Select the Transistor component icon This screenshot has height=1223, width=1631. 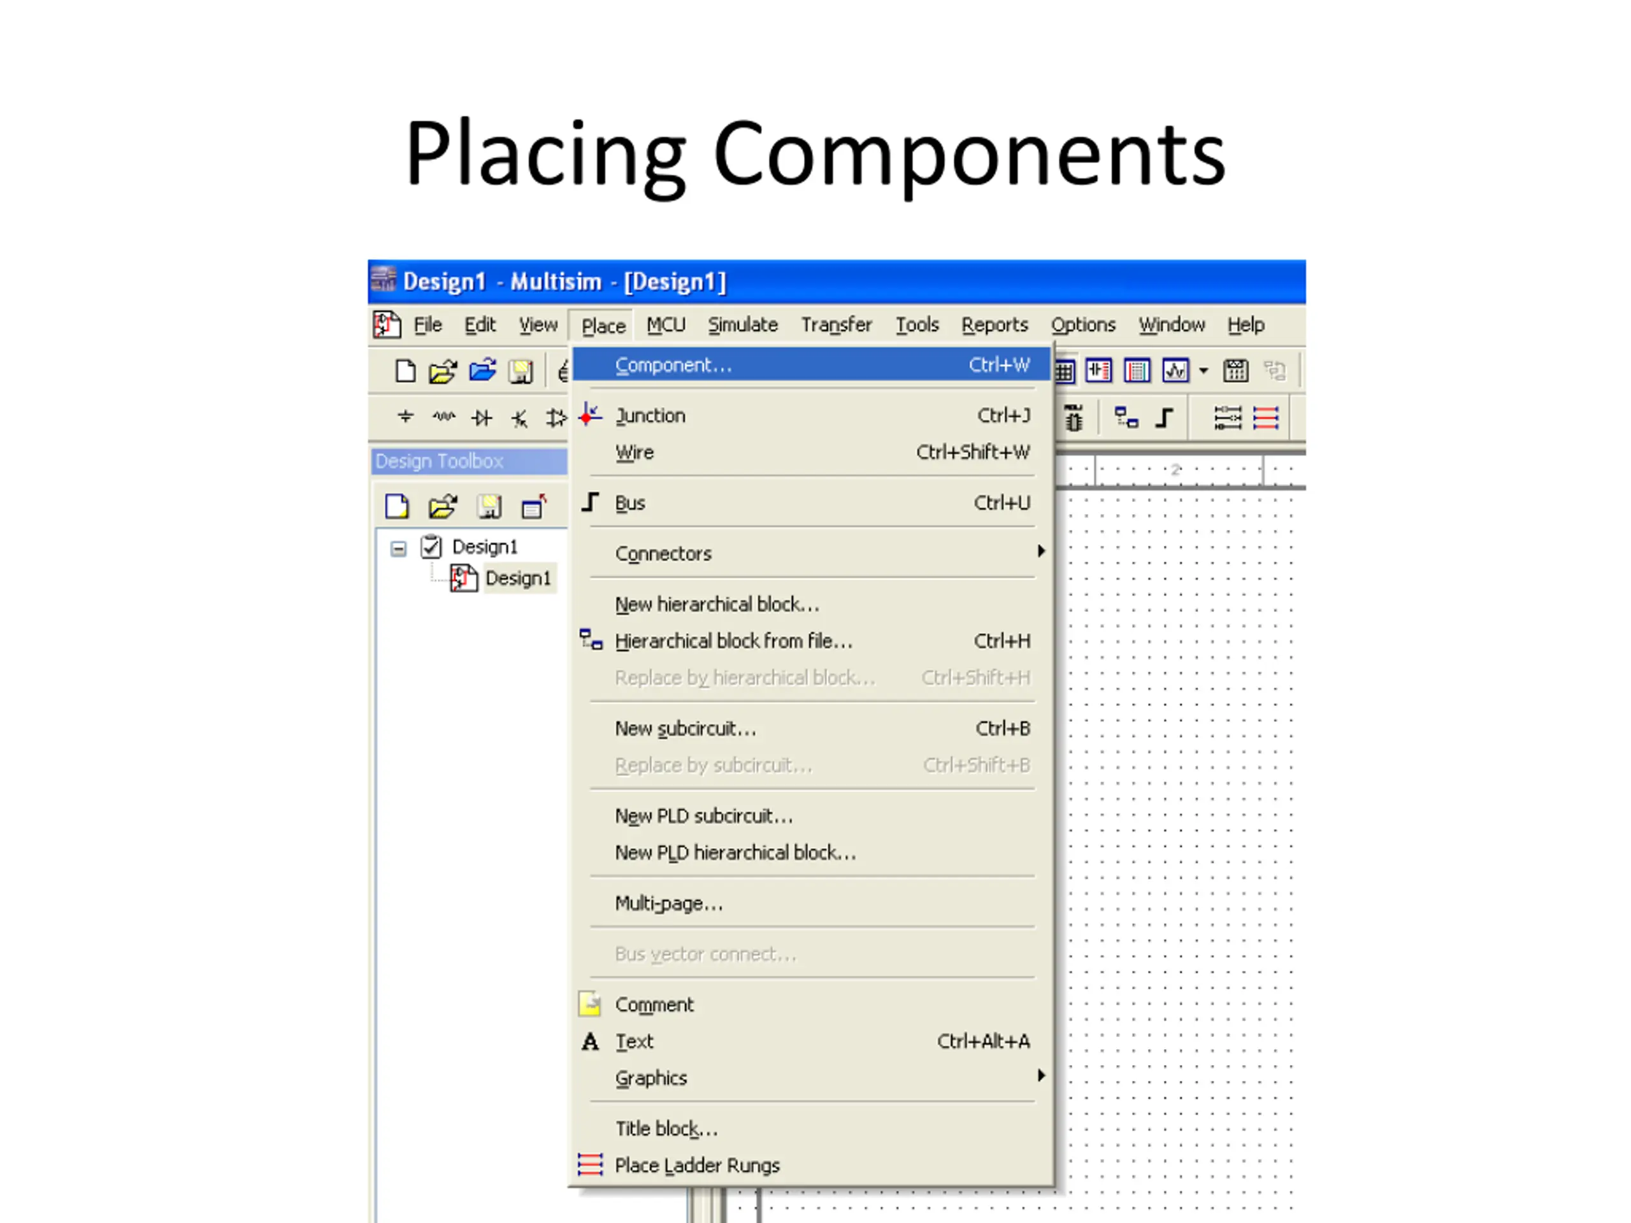click(520, 418)
